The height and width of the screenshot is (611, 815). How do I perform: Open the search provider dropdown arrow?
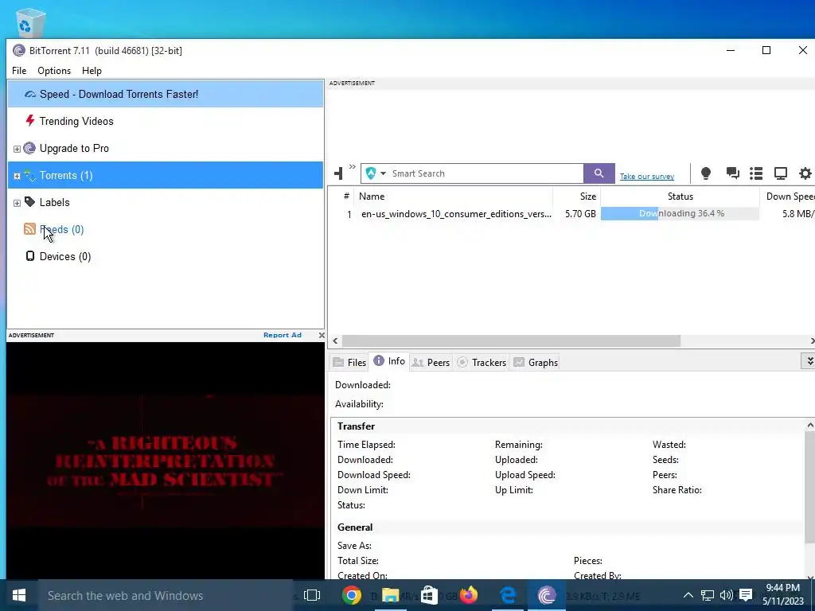[383, 173]
